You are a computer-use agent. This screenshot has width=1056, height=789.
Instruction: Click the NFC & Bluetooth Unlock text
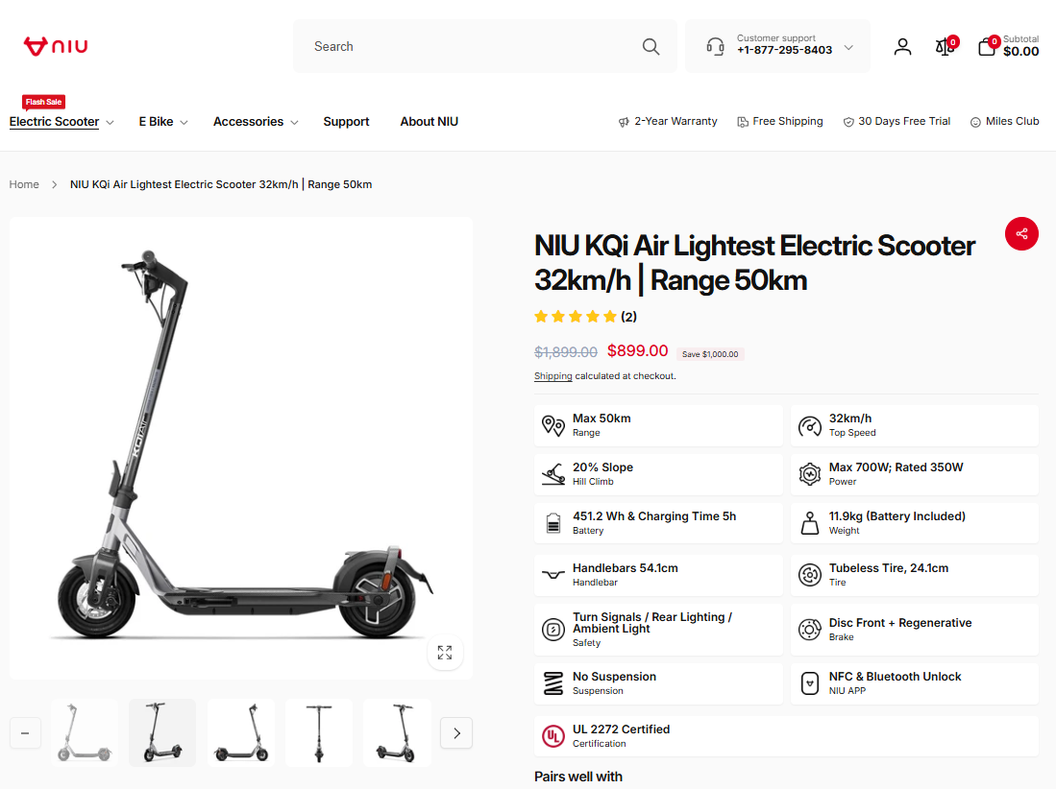pyautogui.click(x=895, y=677)
